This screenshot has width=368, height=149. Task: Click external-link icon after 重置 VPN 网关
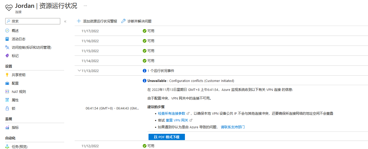pos(191,120)
